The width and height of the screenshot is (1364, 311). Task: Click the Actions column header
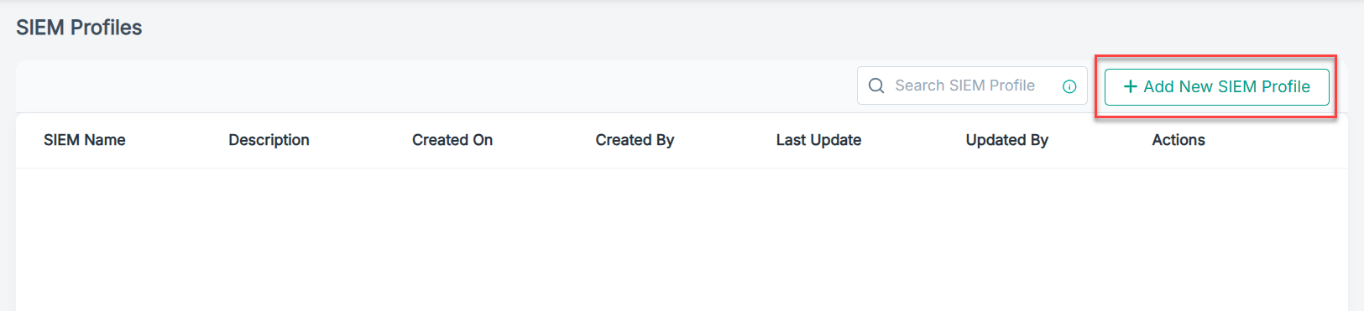[1178, 140]
